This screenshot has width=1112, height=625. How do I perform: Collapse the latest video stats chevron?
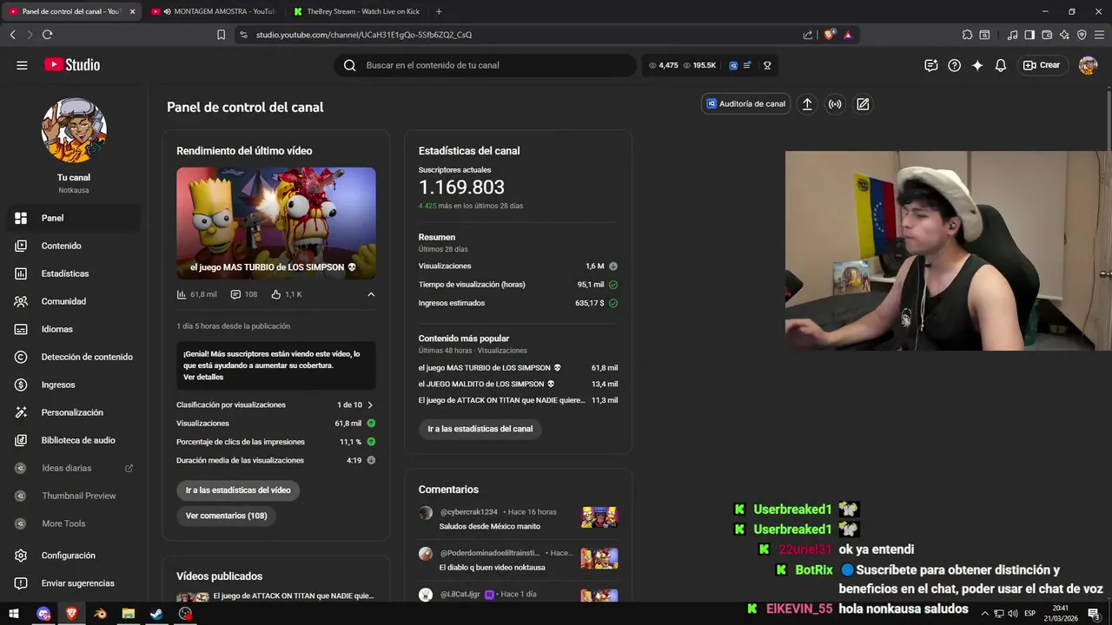[371, 294]
